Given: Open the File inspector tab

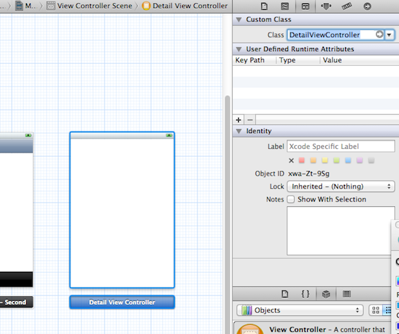Looking at the screenshot, I should pyautogui.click(x=264, y=6).
